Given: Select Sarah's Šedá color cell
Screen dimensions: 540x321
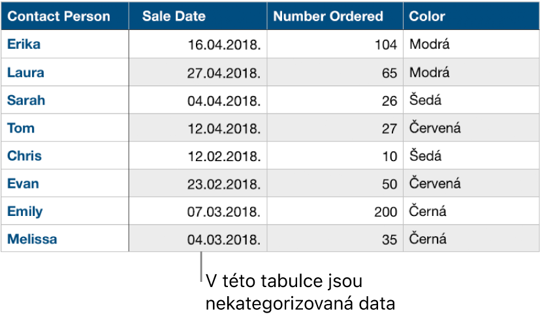Looking at the screenshot, I should [471, 100].
